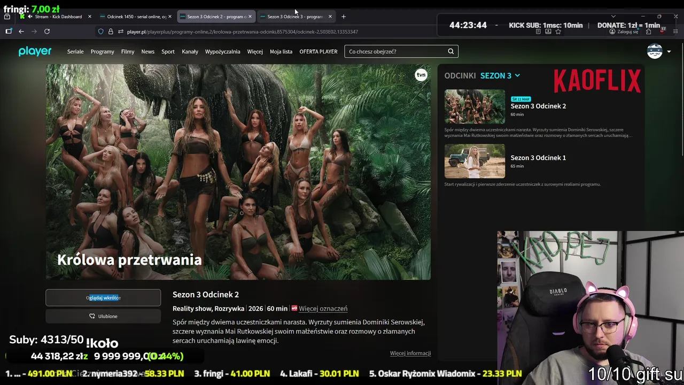Select the Sezon 3 Odcinek 2 browser tab
The image size is (684, 385).
click(216, 17)
